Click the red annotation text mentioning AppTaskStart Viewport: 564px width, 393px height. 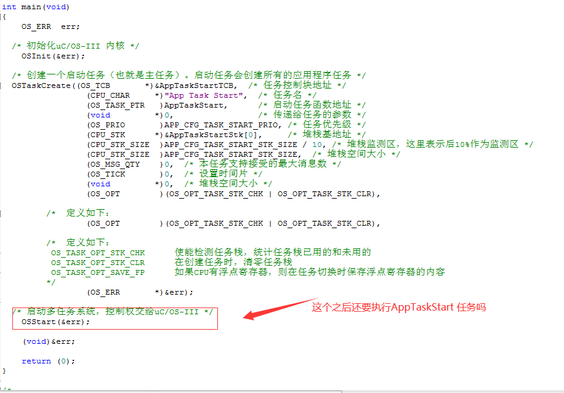[x=399, y=306]
